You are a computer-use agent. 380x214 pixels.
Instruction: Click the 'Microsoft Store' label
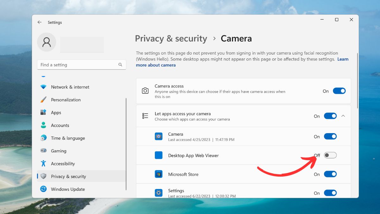coord(183,174)
